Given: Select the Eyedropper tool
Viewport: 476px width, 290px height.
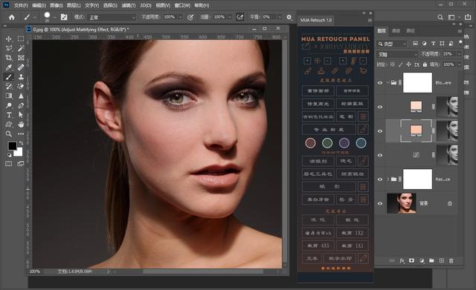Looking at the screenshot, I should click(x=9, y=67).
